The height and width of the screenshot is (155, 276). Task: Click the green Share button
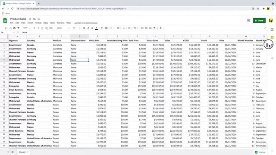259,21
